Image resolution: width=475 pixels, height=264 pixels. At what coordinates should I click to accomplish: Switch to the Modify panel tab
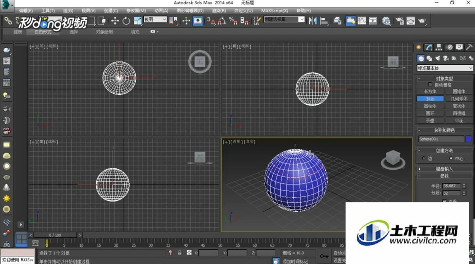tap(429, 47)
